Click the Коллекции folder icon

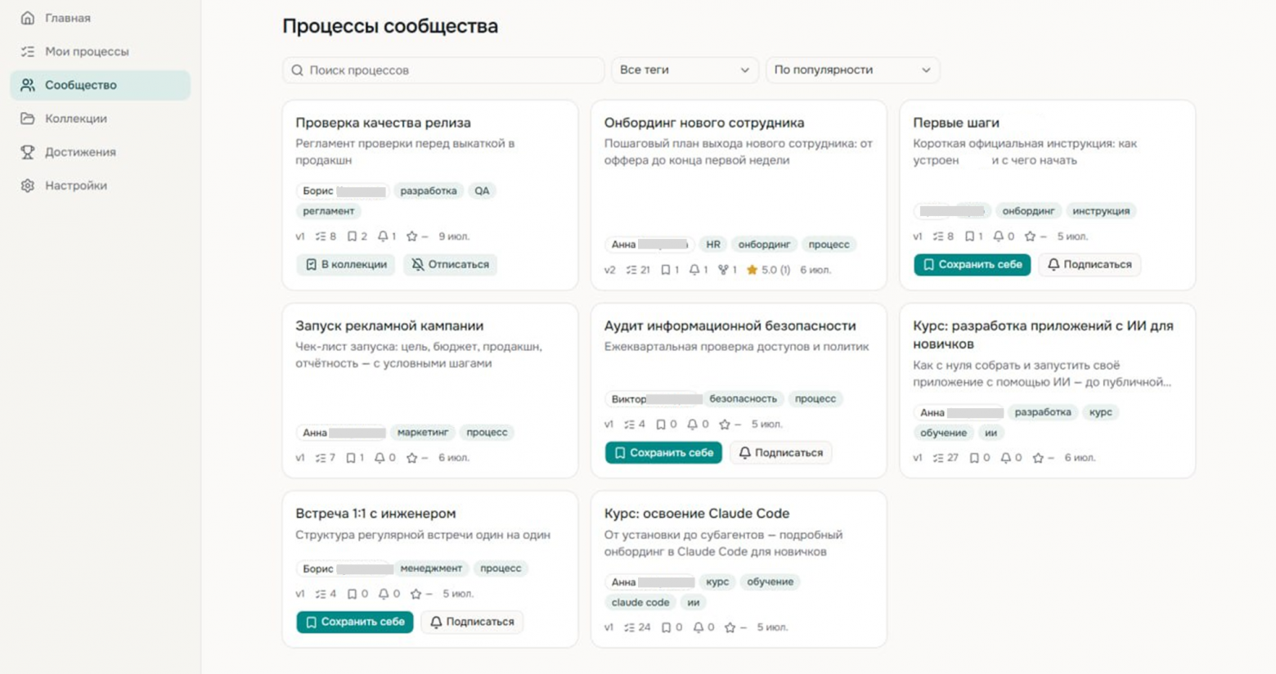[28, 118]
